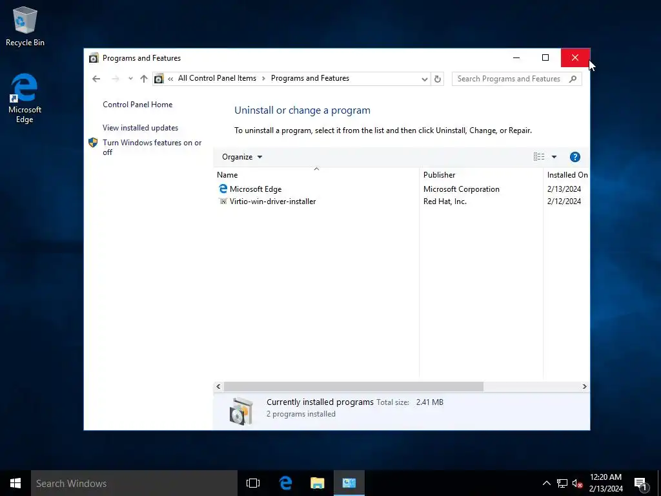
Task: Open recent locations dropdown chevron
Action: [x=130, y=78]
